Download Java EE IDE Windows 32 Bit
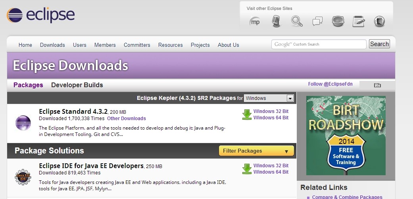This screenshot has width=413, height=199. click(271, 166)
